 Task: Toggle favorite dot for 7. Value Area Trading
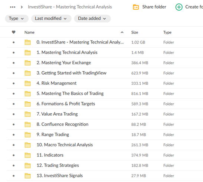click(x=14, y=114)
